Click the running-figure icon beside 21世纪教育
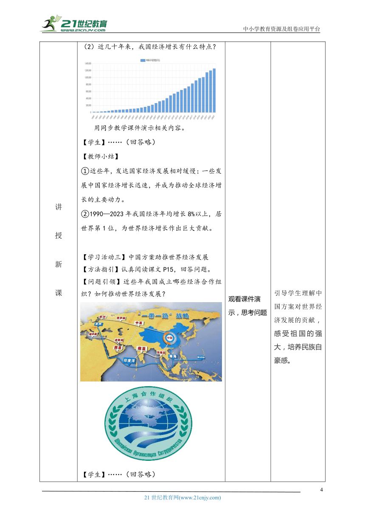 coord(50,23)
